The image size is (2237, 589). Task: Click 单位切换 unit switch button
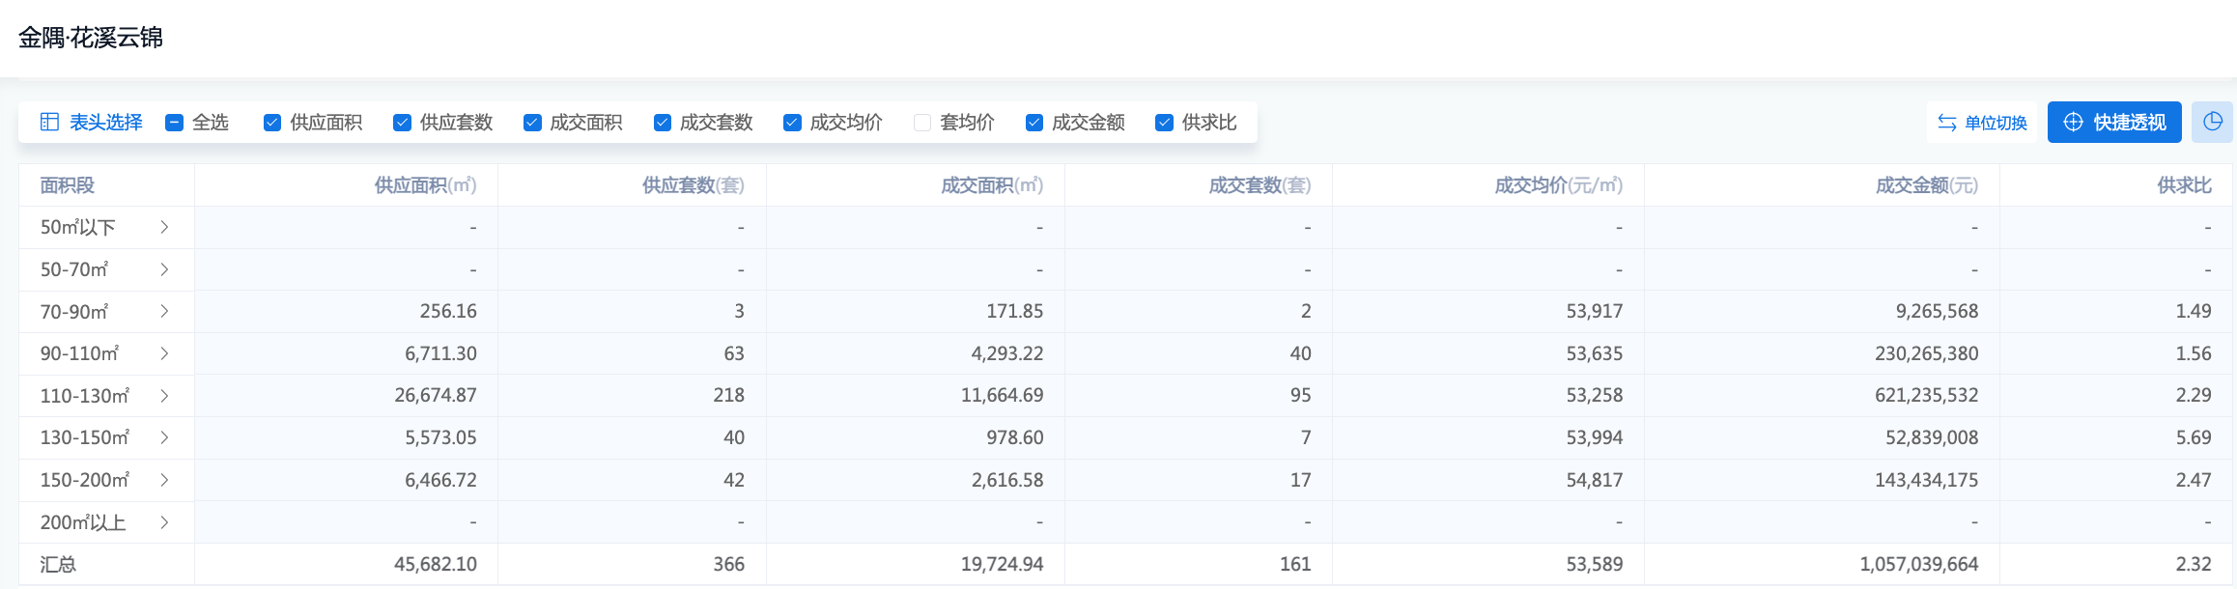1982,123
